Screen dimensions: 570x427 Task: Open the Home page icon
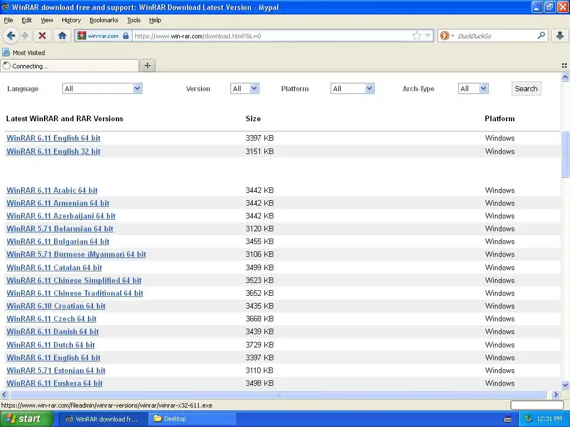click(62, 36)
